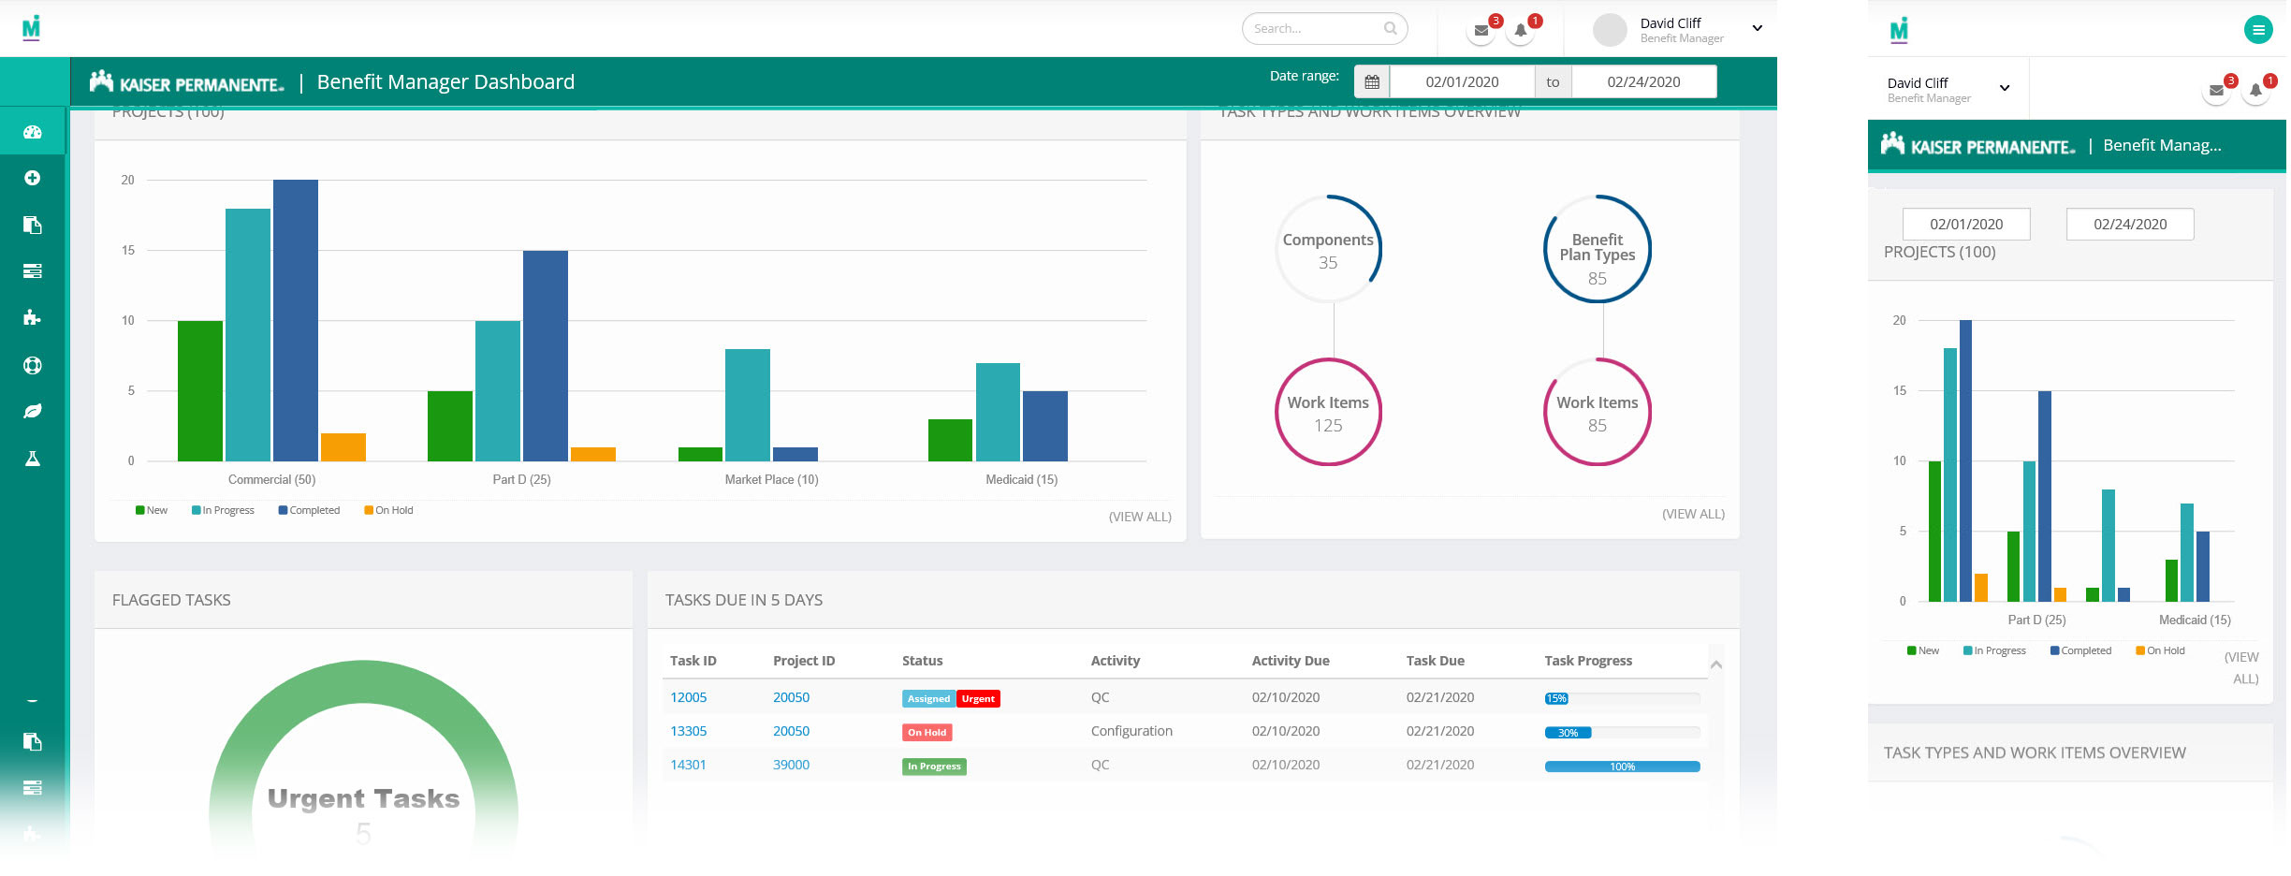The height and width of the screenshot is (876, 2291).
Task: Toggle On Hold legend in mobile chart
Action: 2160,650
